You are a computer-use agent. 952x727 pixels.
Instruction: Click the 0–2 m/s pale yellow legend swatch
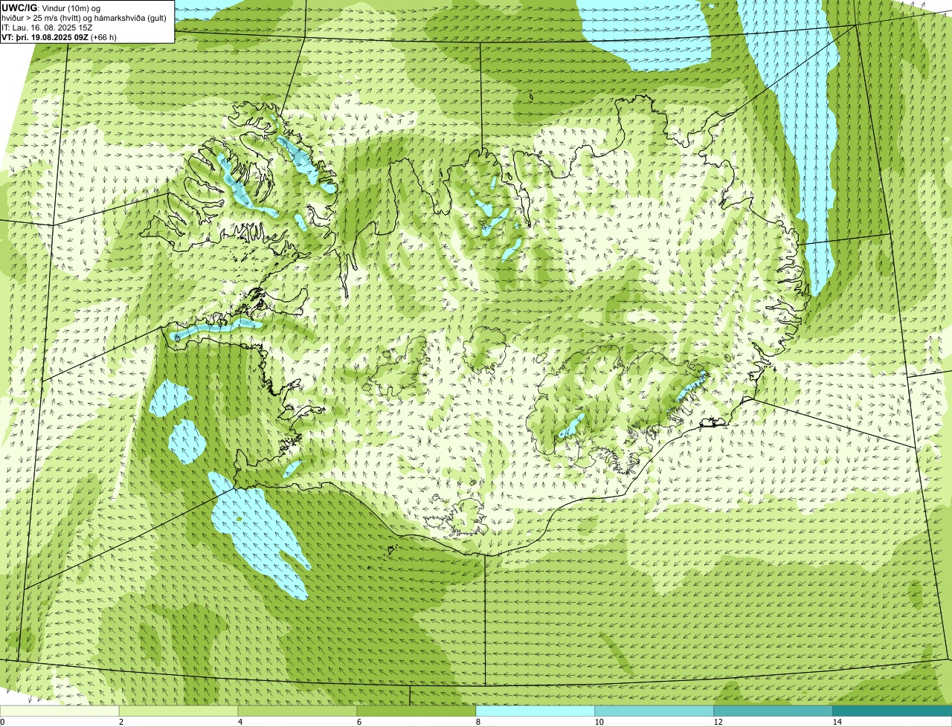coord(59,711)
